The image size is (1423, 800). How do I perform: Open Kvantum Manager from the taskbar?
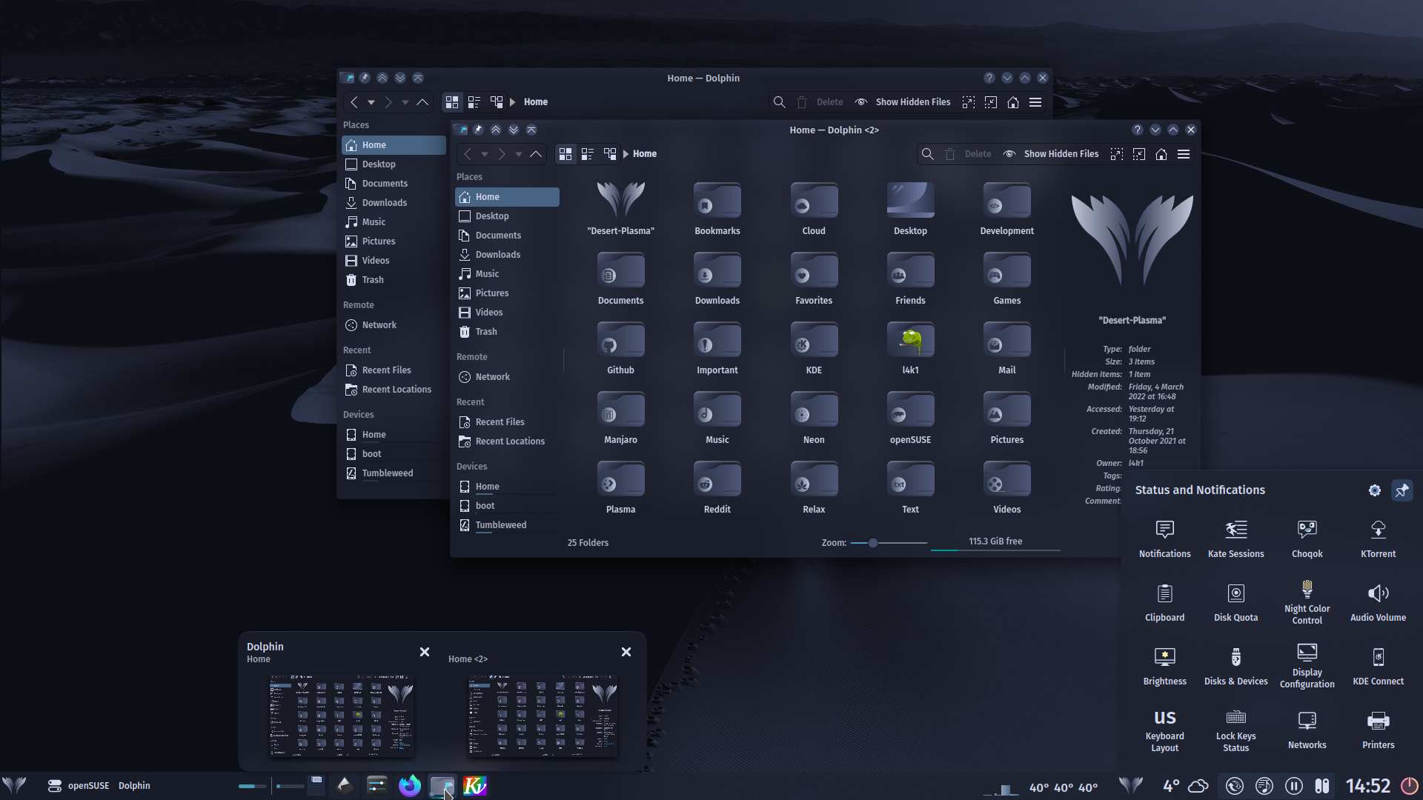(x=475, y=785)
